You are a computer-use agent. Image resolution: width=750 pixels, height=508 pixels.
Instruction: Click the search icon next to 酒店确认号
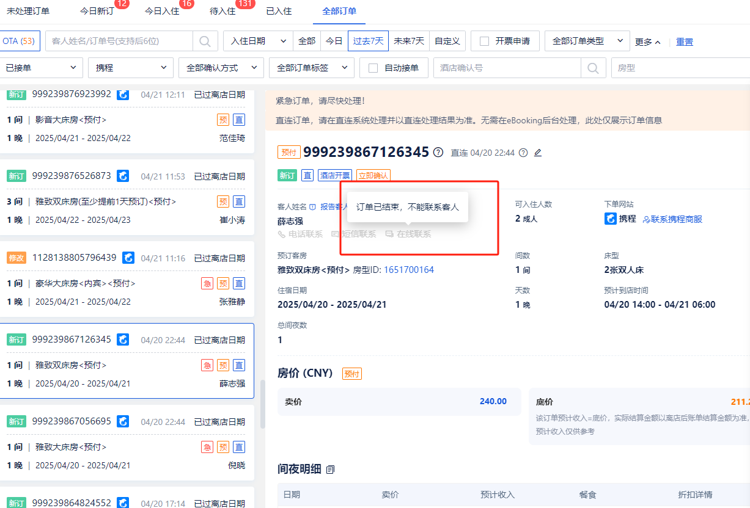click(x=593, y=68)
